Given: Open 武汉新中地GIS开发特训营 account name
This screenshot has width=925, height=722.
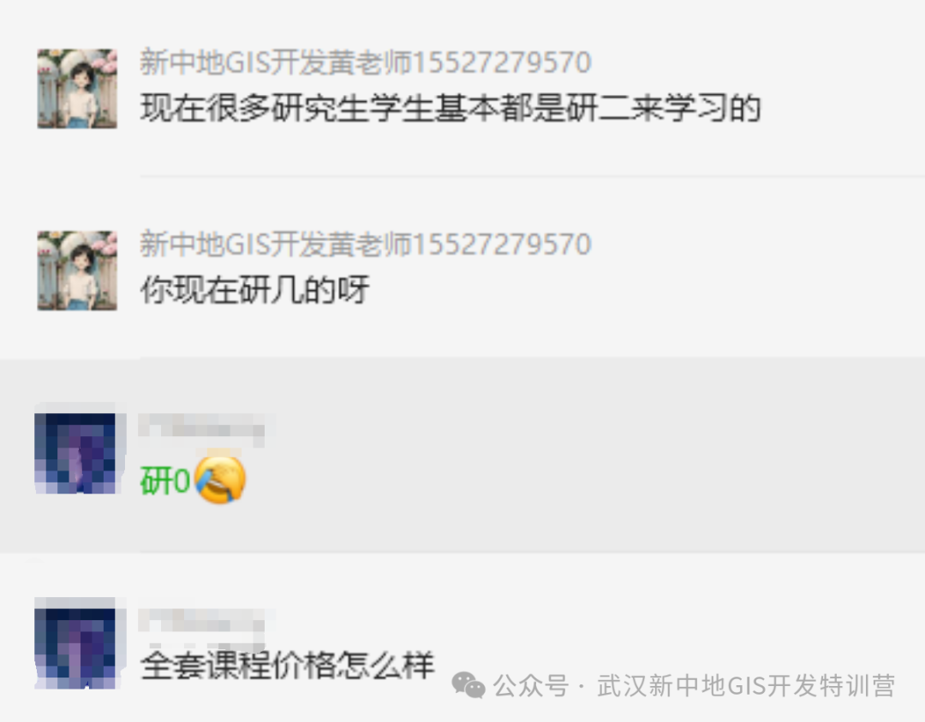Looking at the screenshot, I should (x=746, y=686).
